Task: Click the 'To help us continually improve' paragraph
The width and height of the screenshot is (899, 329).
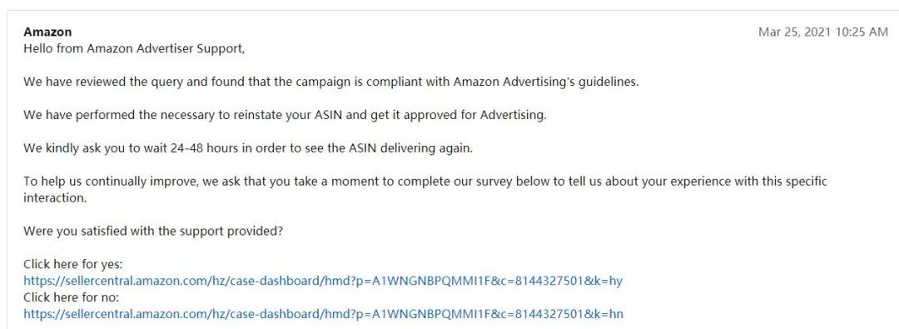Action: (425, 189)
